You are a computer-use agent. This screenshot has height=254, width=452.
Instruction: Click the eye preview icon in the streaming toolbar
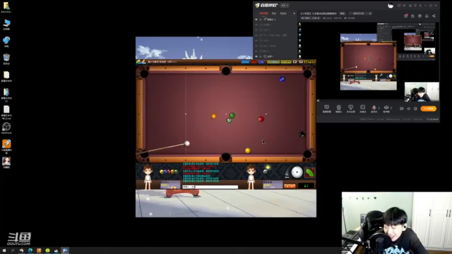(408, 108)
